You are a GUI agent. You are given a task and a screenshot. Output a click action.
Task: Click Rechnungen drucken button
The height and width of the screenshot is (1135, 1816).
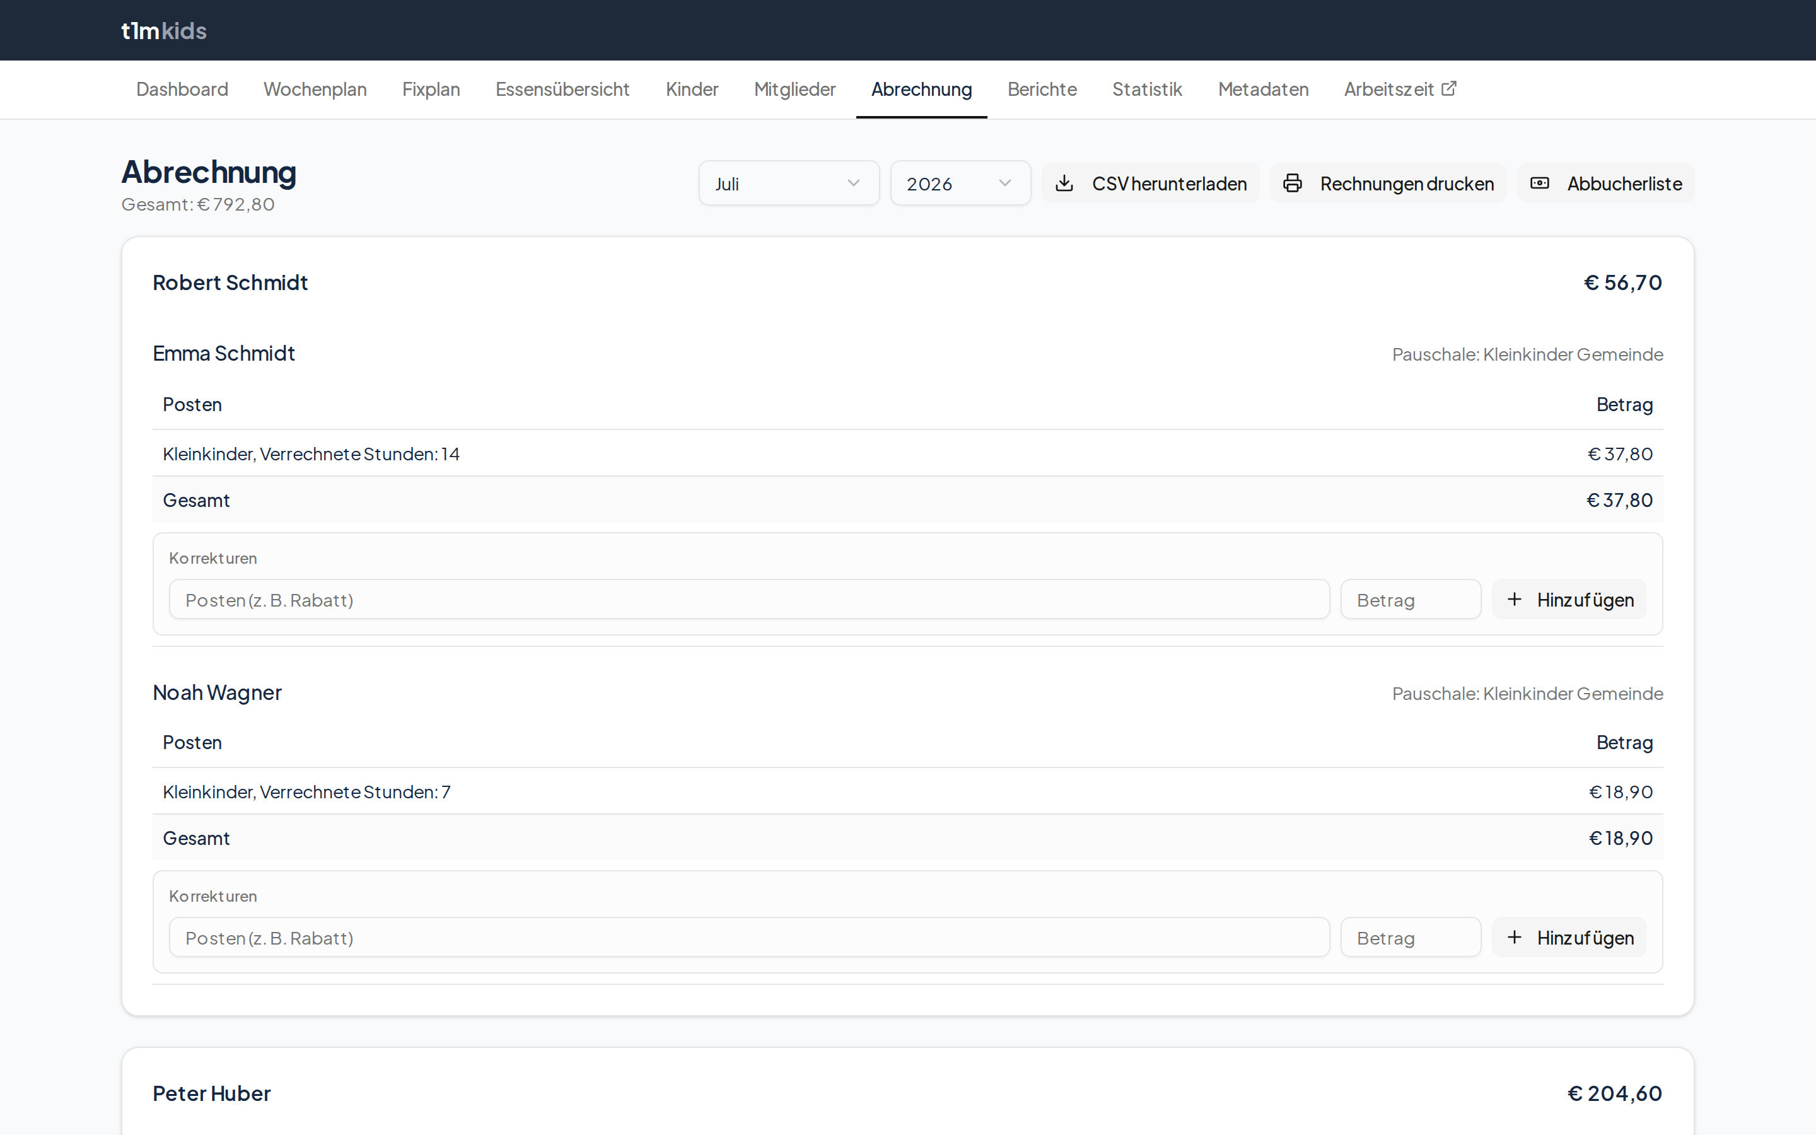point(1387,183)
